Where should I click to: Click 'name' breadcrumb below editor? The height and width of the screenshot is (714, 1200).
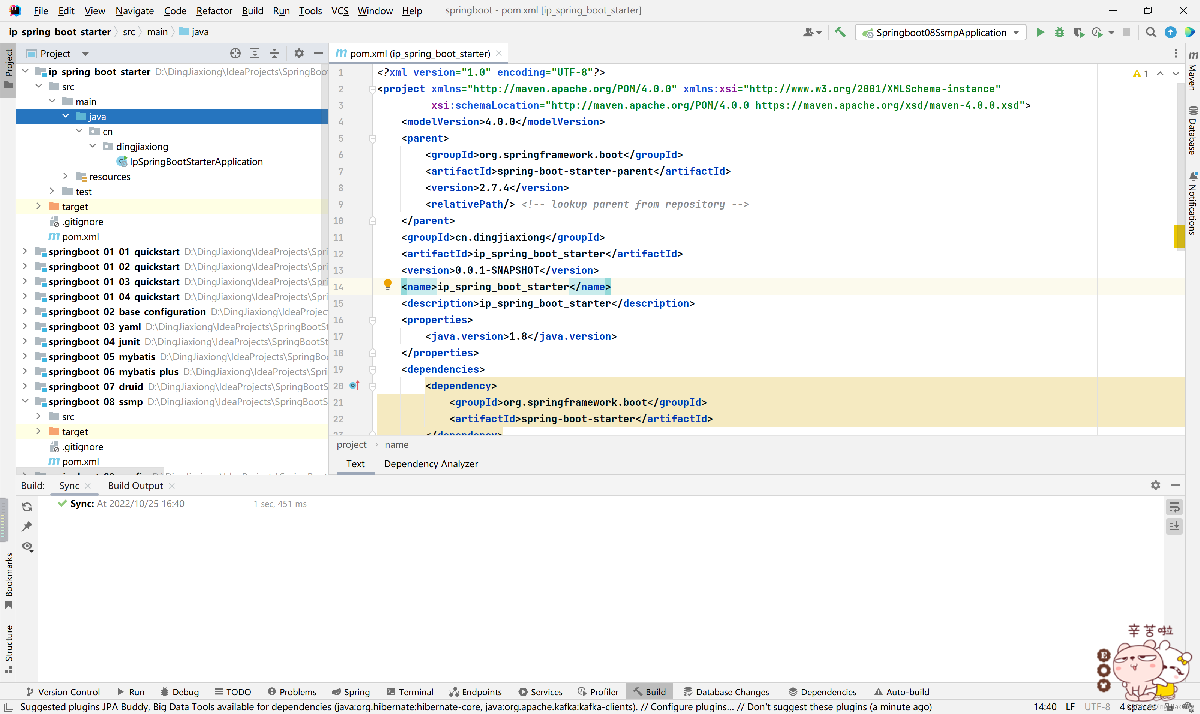[396, 445]
